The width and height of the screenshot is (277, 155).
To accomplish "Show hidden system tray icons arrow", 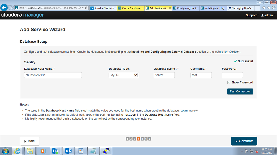I will click(242, 151).
